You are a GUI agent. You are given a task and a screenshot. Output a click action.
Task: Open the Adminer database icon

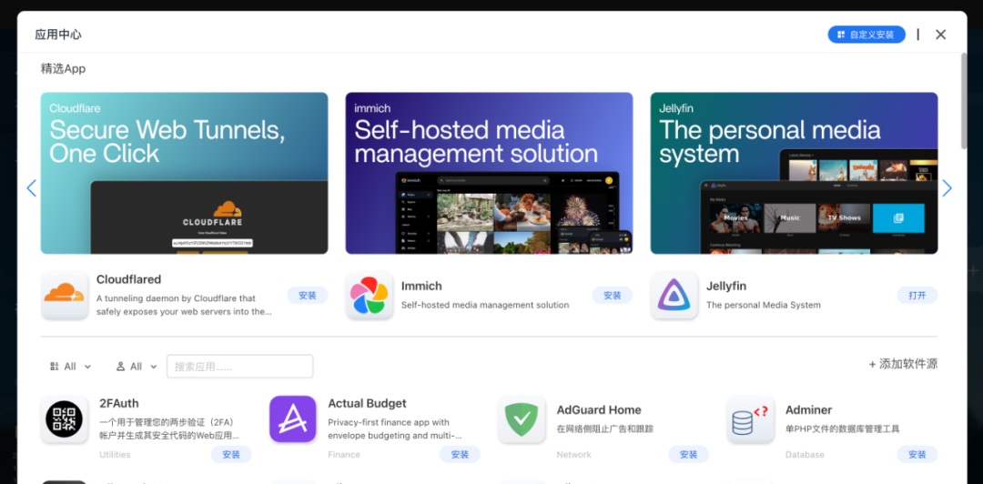pos(750,418)
